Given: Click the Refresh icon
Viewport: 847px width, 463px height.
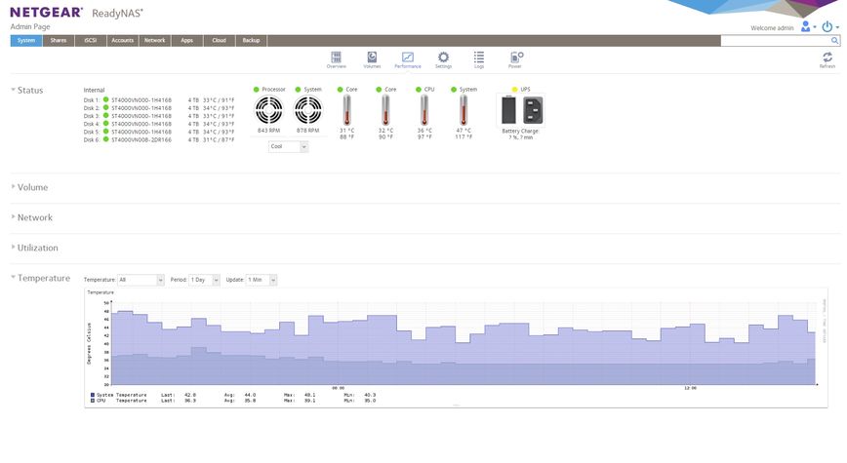Looking at the screenshot, I should (827, 59).
